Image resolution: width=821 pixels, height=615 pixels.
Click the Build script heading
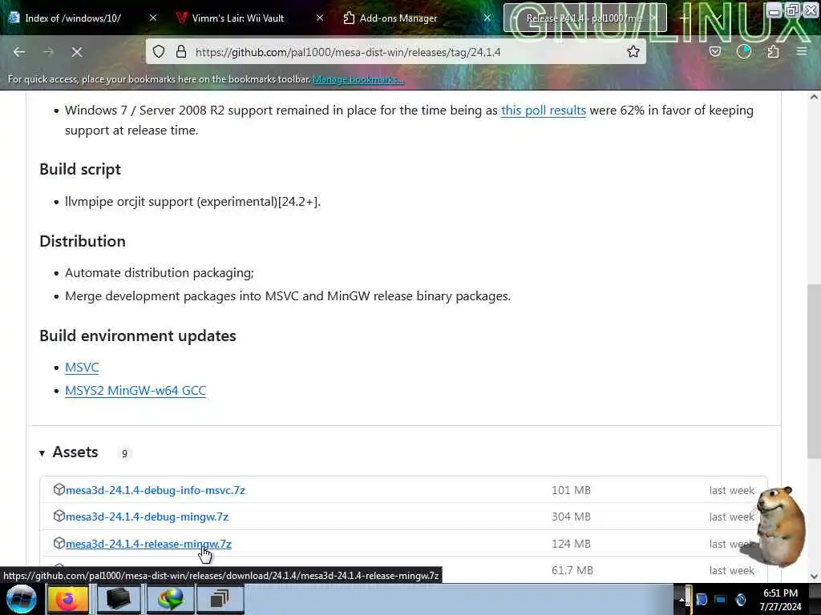click(80, 170)
